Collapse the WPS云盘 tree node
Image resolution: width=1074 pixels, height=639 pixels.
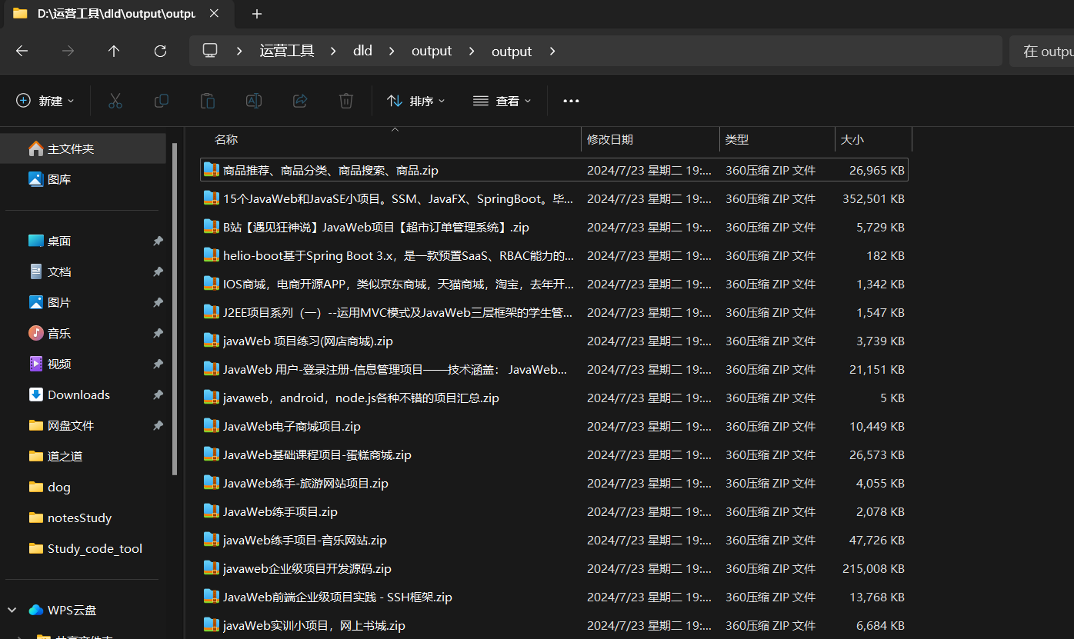[12, 610]
